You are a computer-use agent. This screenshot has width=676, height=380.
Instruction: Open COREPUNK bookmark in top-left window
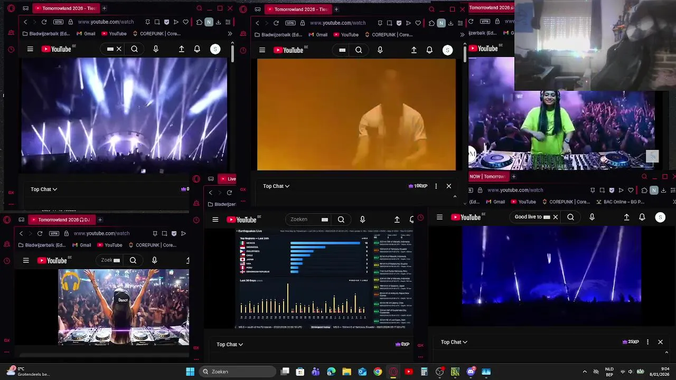[156, 34]
